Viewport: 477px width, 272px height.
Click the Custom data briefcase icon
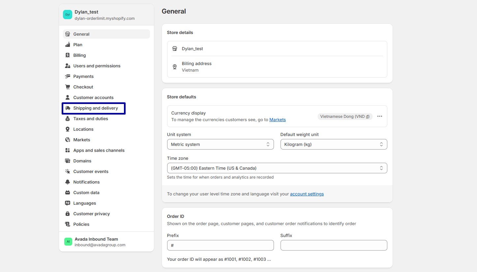[68, 192]
